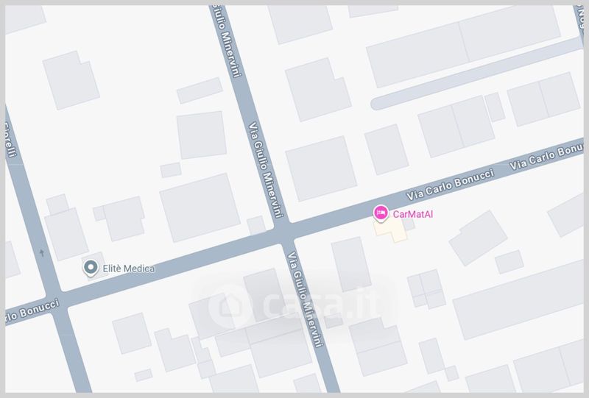Click the Via Giulio Minervini label above the intersection
The image size is (589, 398).
click(x=266, y=169)
